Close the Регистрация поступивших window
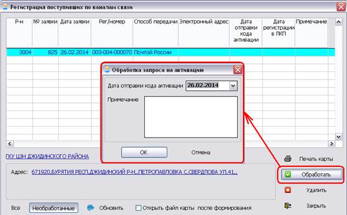Image resolution: width=347 pixels, height=215 pixels. click(341, 7)
